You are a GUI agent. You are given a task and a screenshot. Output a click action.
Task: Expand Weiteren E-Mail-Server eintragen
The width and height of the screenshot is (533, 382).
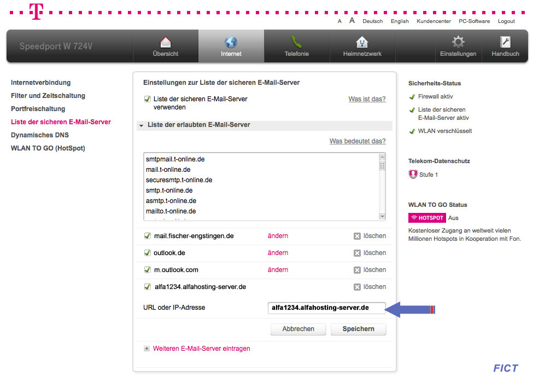click(201, 349)
